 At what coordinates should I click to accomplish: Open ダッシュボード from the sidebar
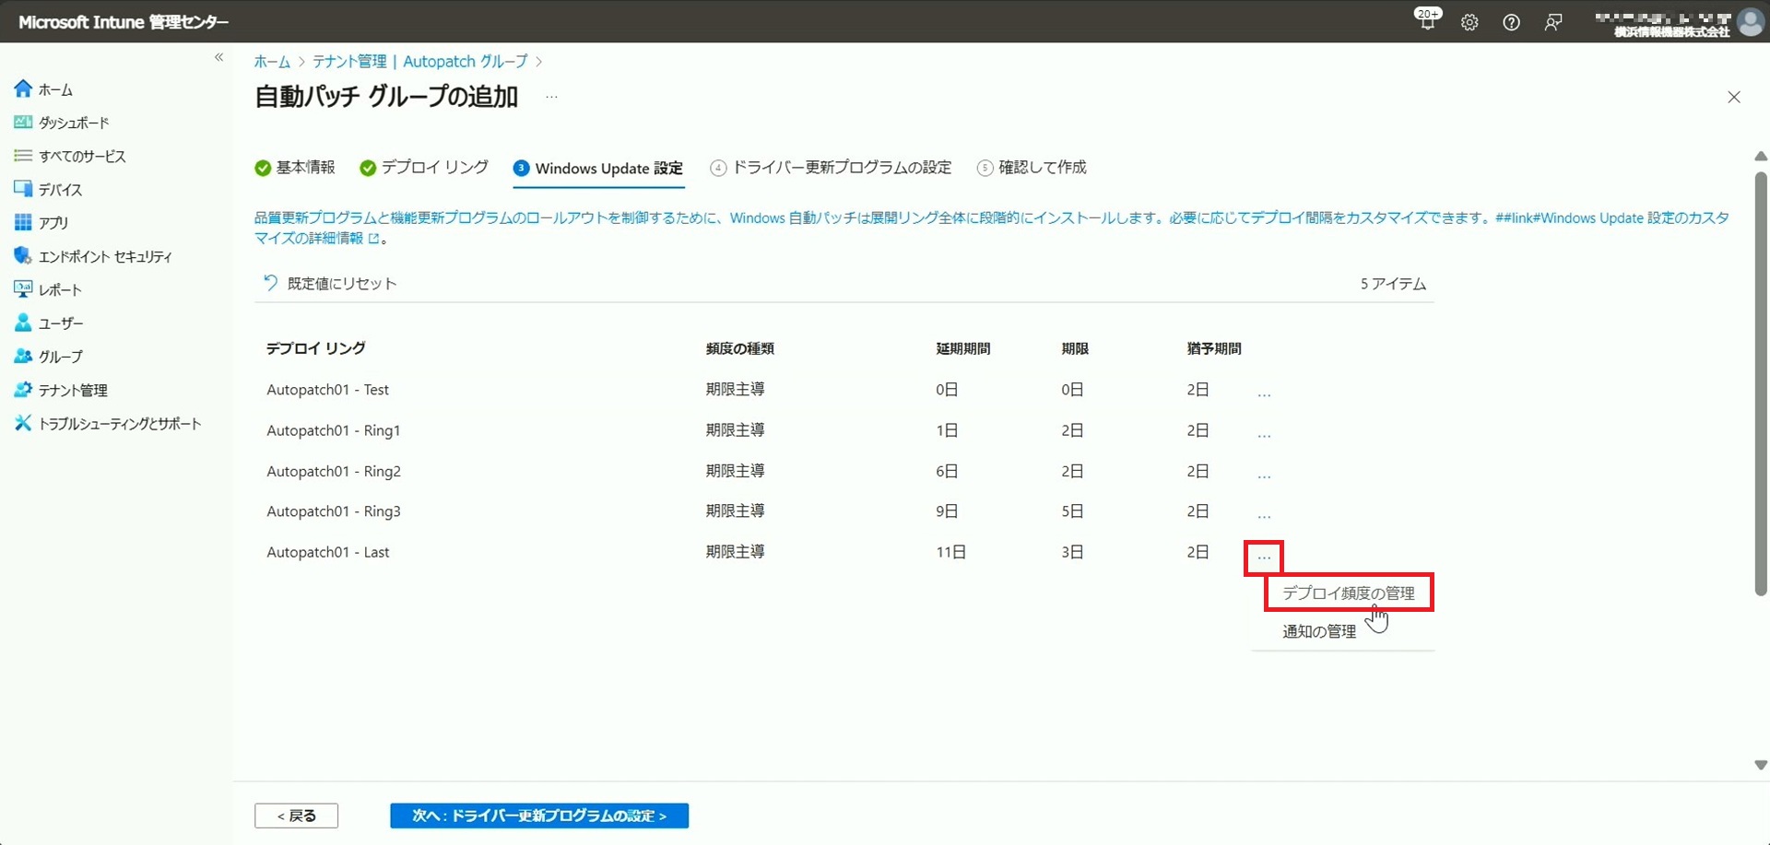[74, 123]
